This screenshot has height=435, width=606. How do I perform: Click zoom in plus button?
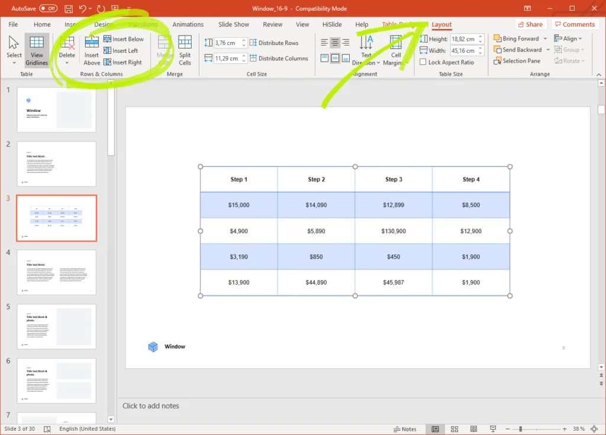tap(565, 429)
